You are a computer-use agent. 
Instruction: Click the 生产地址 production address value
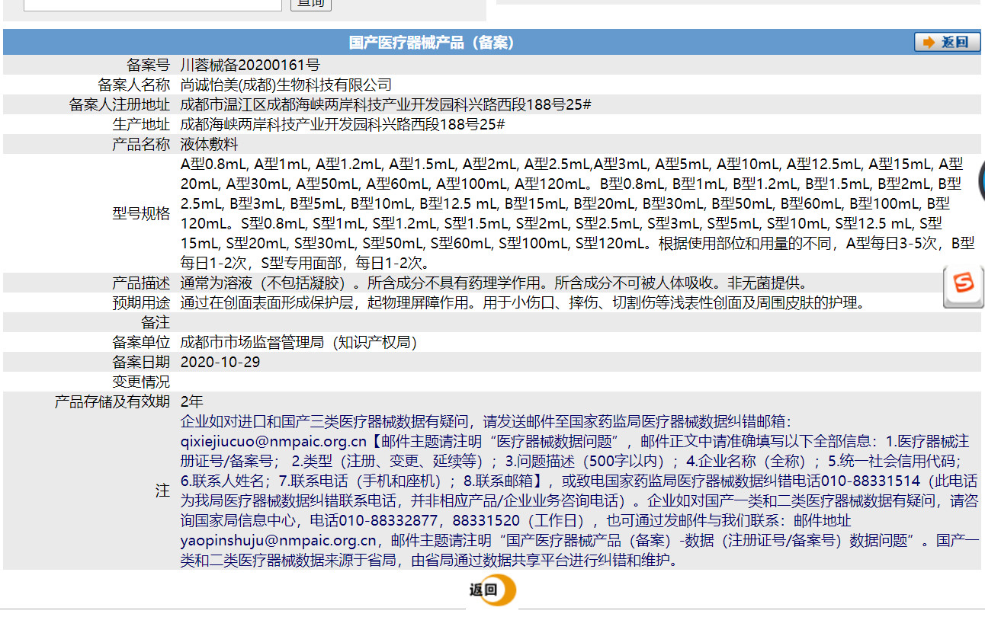click(342, 124)
